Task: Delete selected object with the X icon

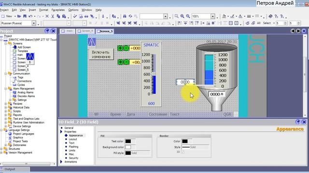Action: click(x=47, y=16)
